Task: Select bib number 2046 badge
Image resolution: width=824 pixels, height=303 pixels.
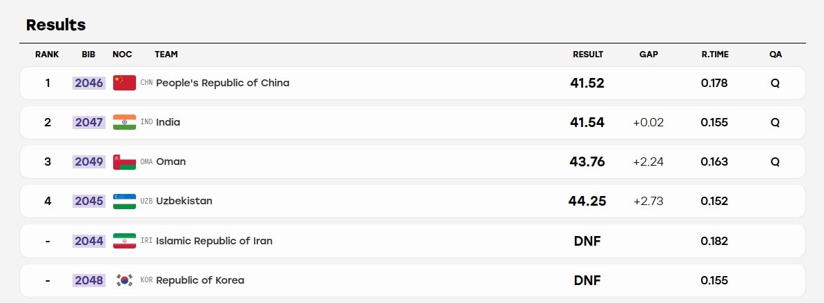Action: (89, 83)
